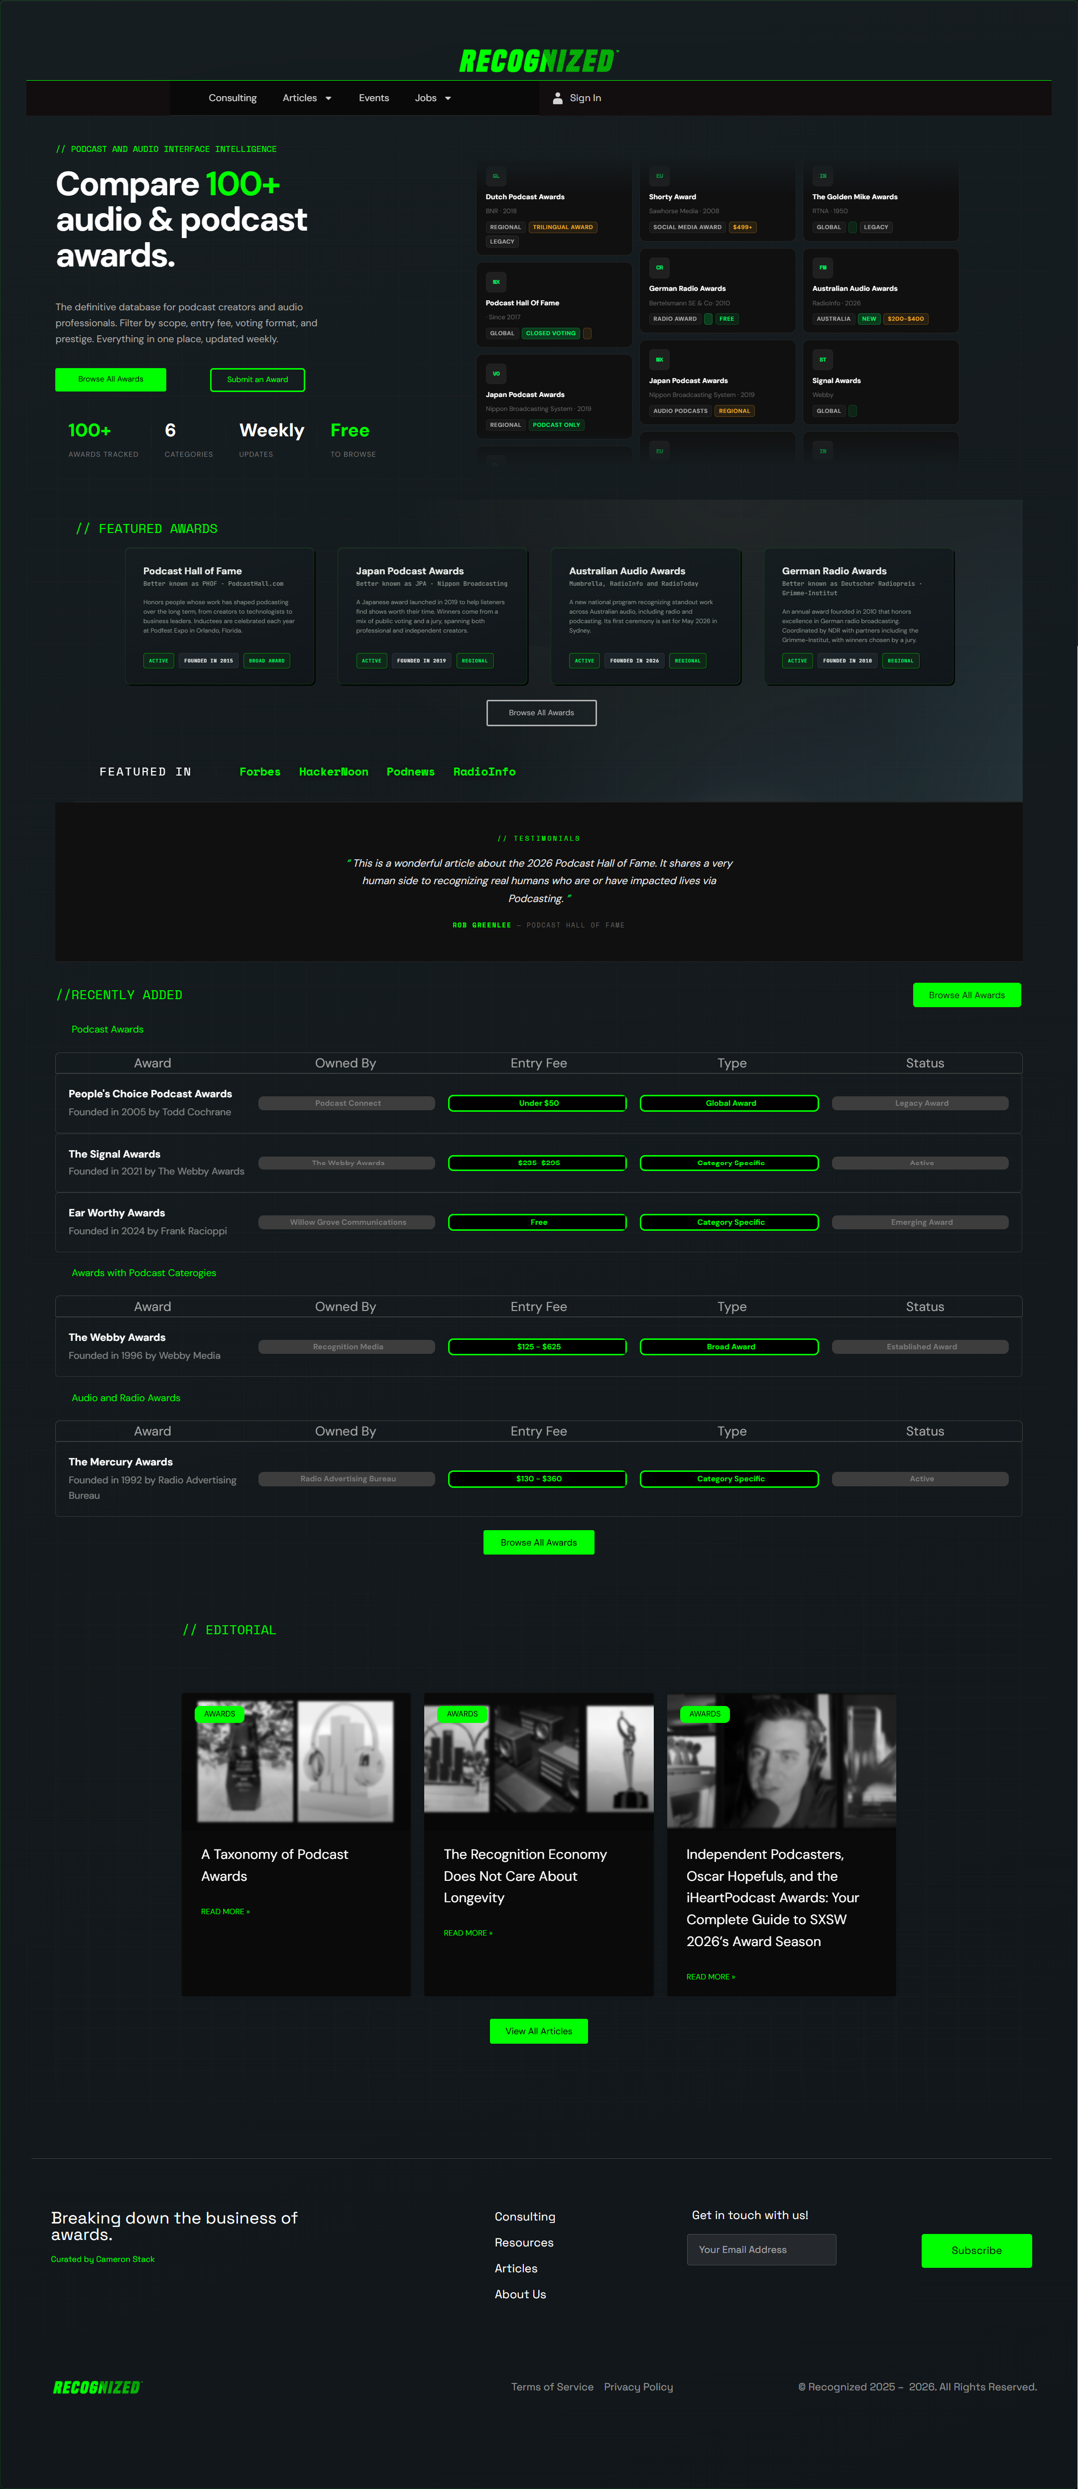1078x2489 pixels.
Task: Click the RadioInfo featured-in link
Action: (484, 772)
